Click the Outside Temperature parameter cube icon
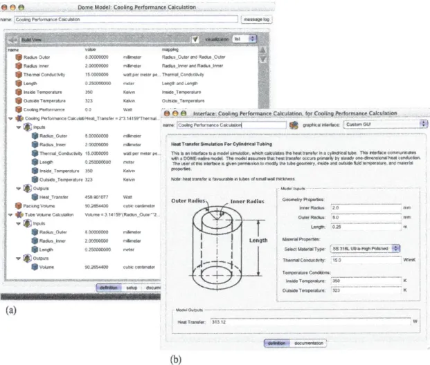The image size is (430, 365). (19, 101)
